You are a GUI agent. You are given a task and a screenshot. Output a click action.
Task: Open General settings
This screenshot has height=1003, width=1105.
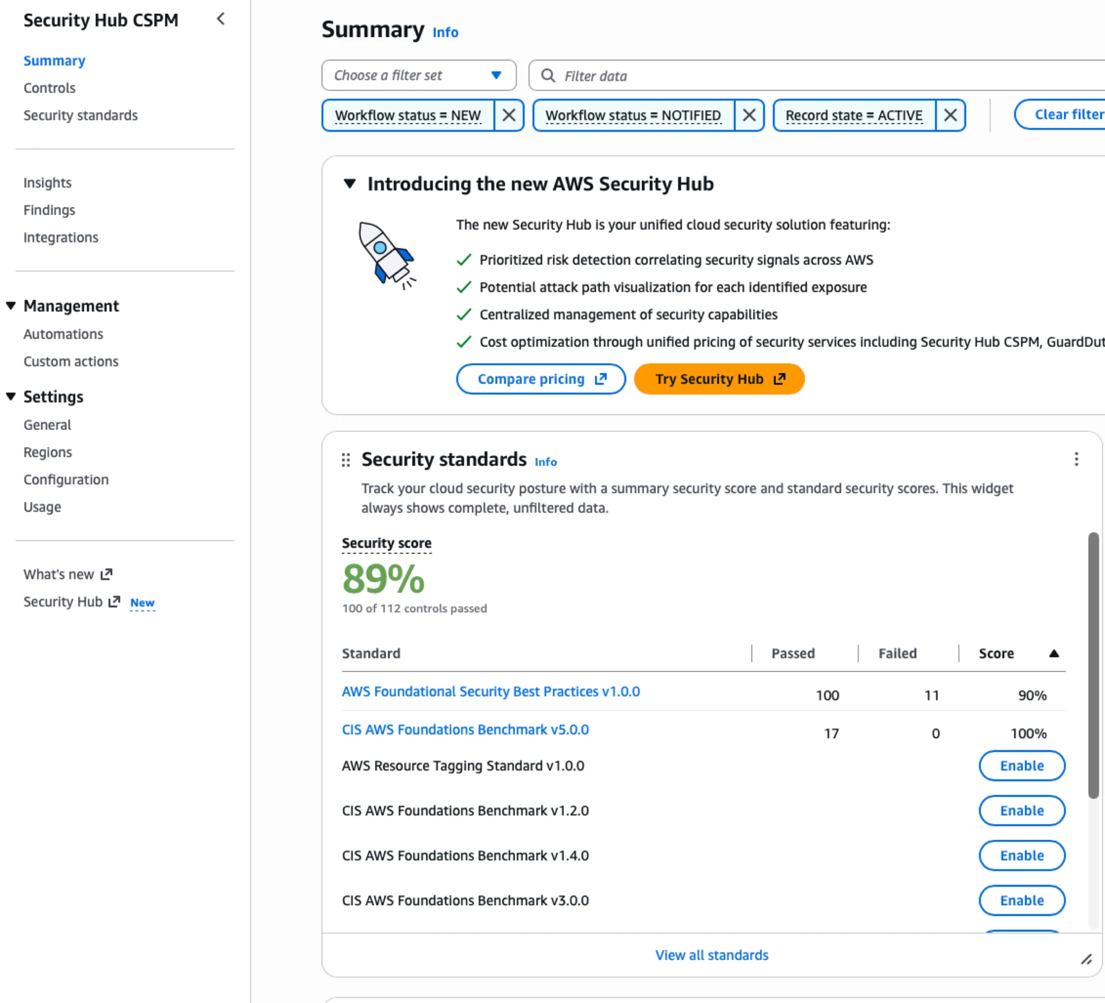coord(47,425)
